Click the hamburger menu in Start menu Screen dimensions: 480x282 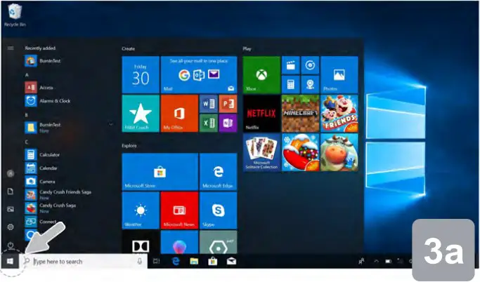11,48
